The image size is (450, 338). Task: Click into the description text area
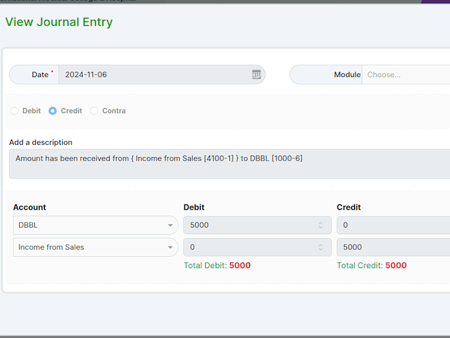click(x=229, y=164)
